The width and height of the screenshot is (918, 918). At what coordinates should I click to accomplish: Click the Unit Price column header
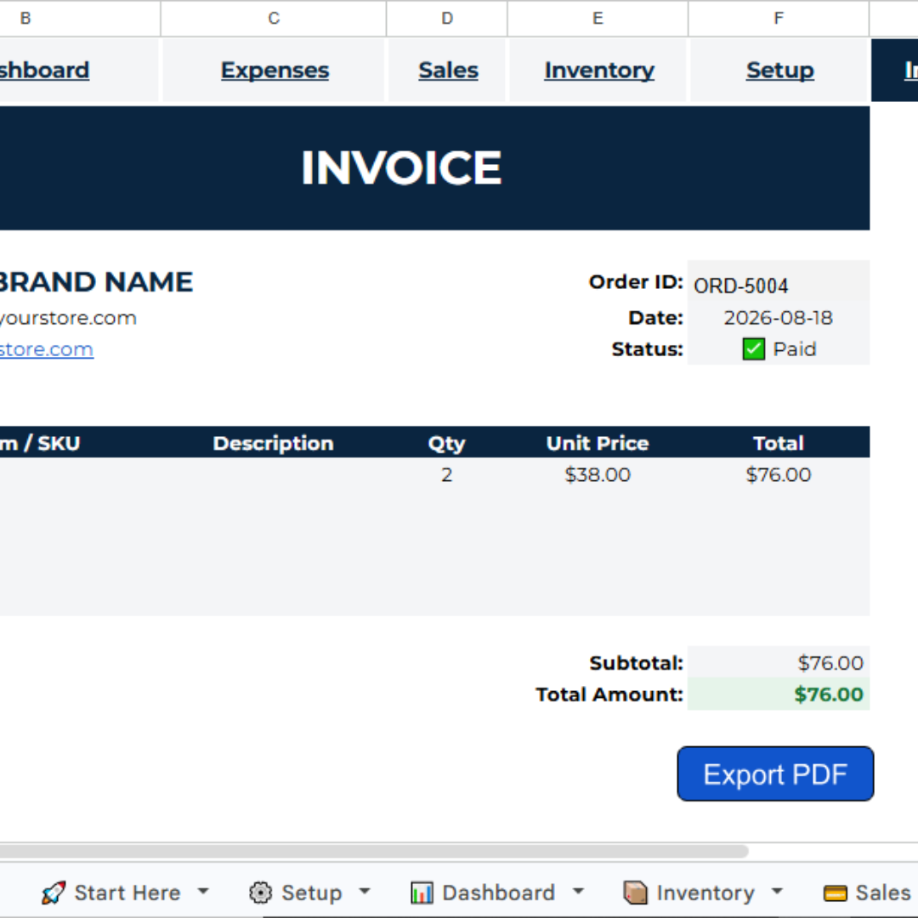coord(598,443)
